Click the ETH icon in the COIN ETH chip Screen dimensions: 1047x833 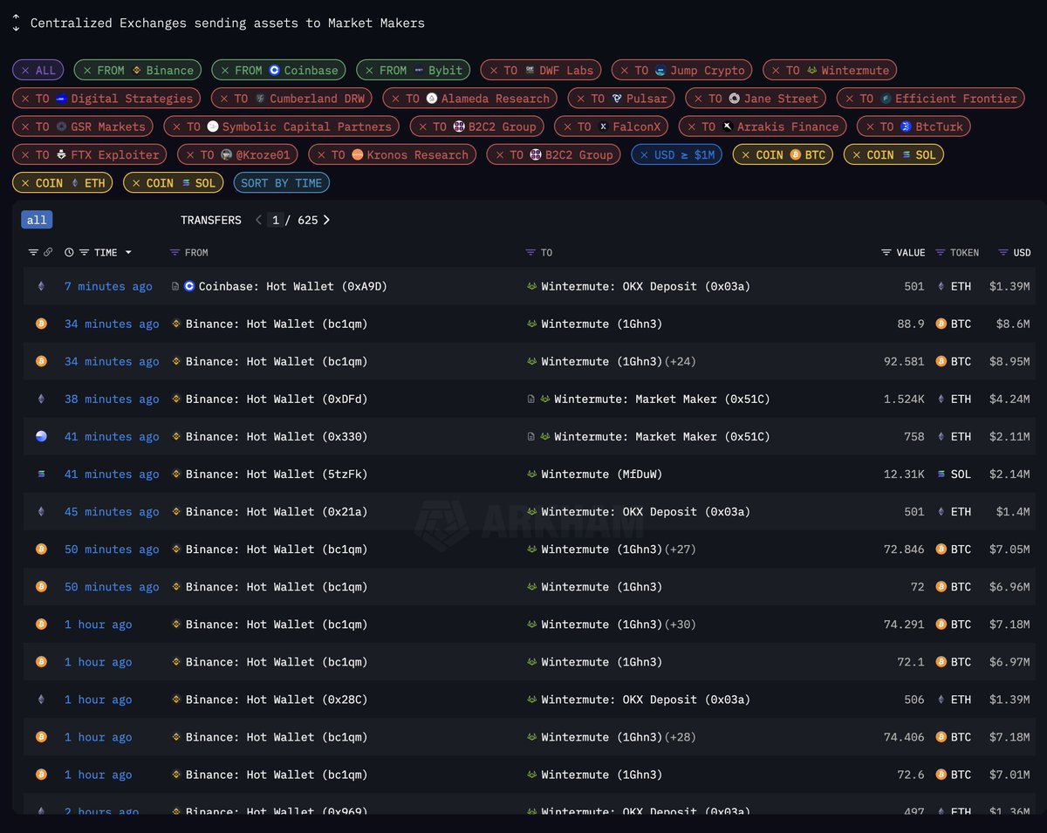[x=74, y=183]
